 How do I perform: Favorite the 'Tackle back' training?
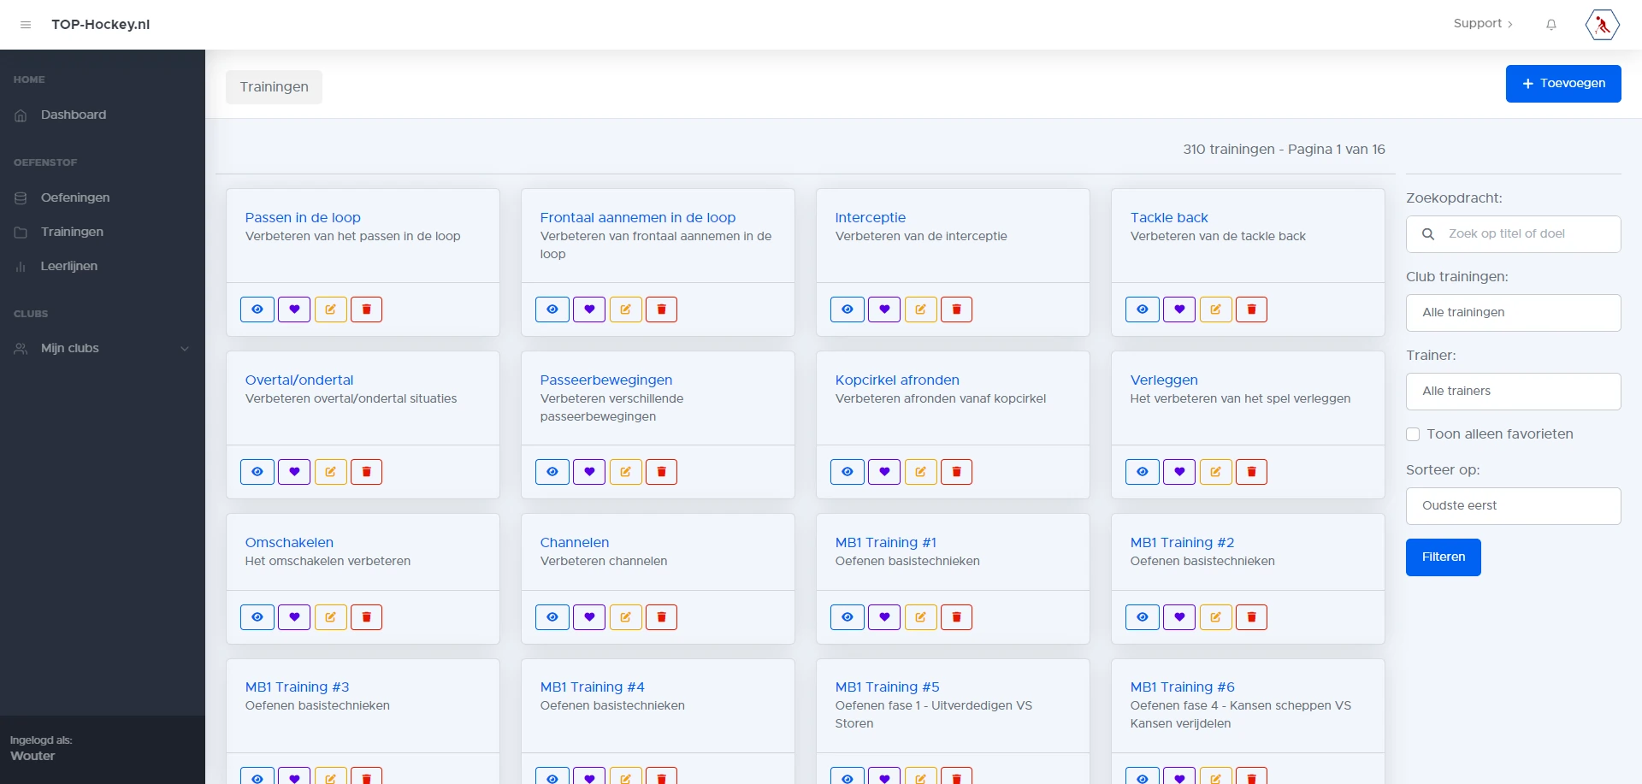click(1179, 309)
